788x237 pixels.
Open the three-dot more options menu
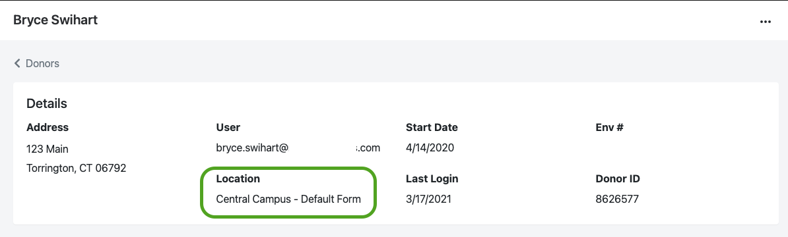pos(765,22)
